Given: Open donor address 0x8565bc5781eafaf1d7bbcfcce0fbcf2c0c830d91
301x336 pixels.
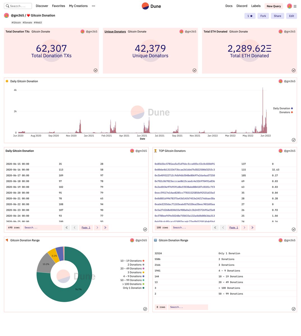Looking at the screenshot, I should [x=185, y=164].
